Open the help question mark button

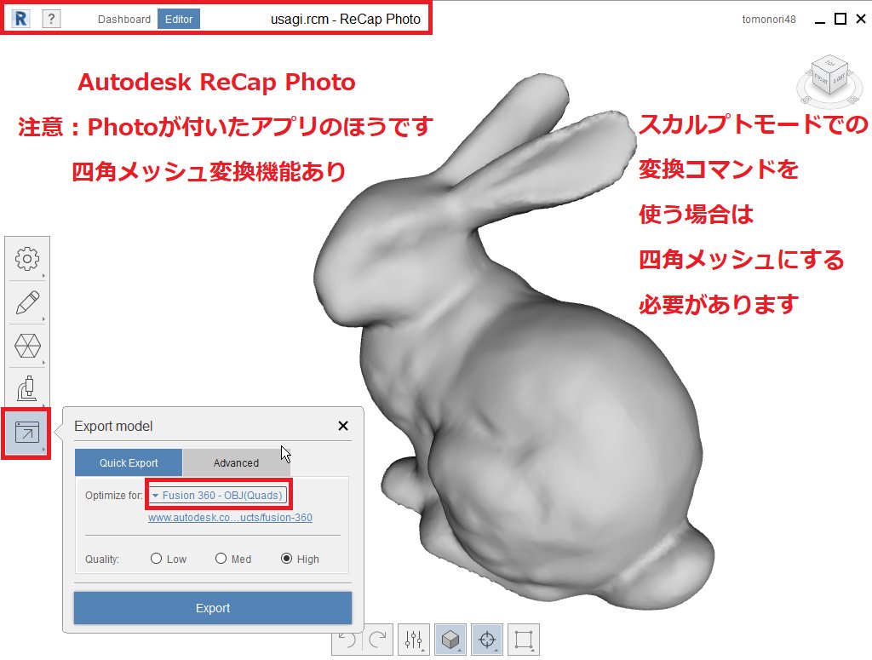(x=51, y=19)
